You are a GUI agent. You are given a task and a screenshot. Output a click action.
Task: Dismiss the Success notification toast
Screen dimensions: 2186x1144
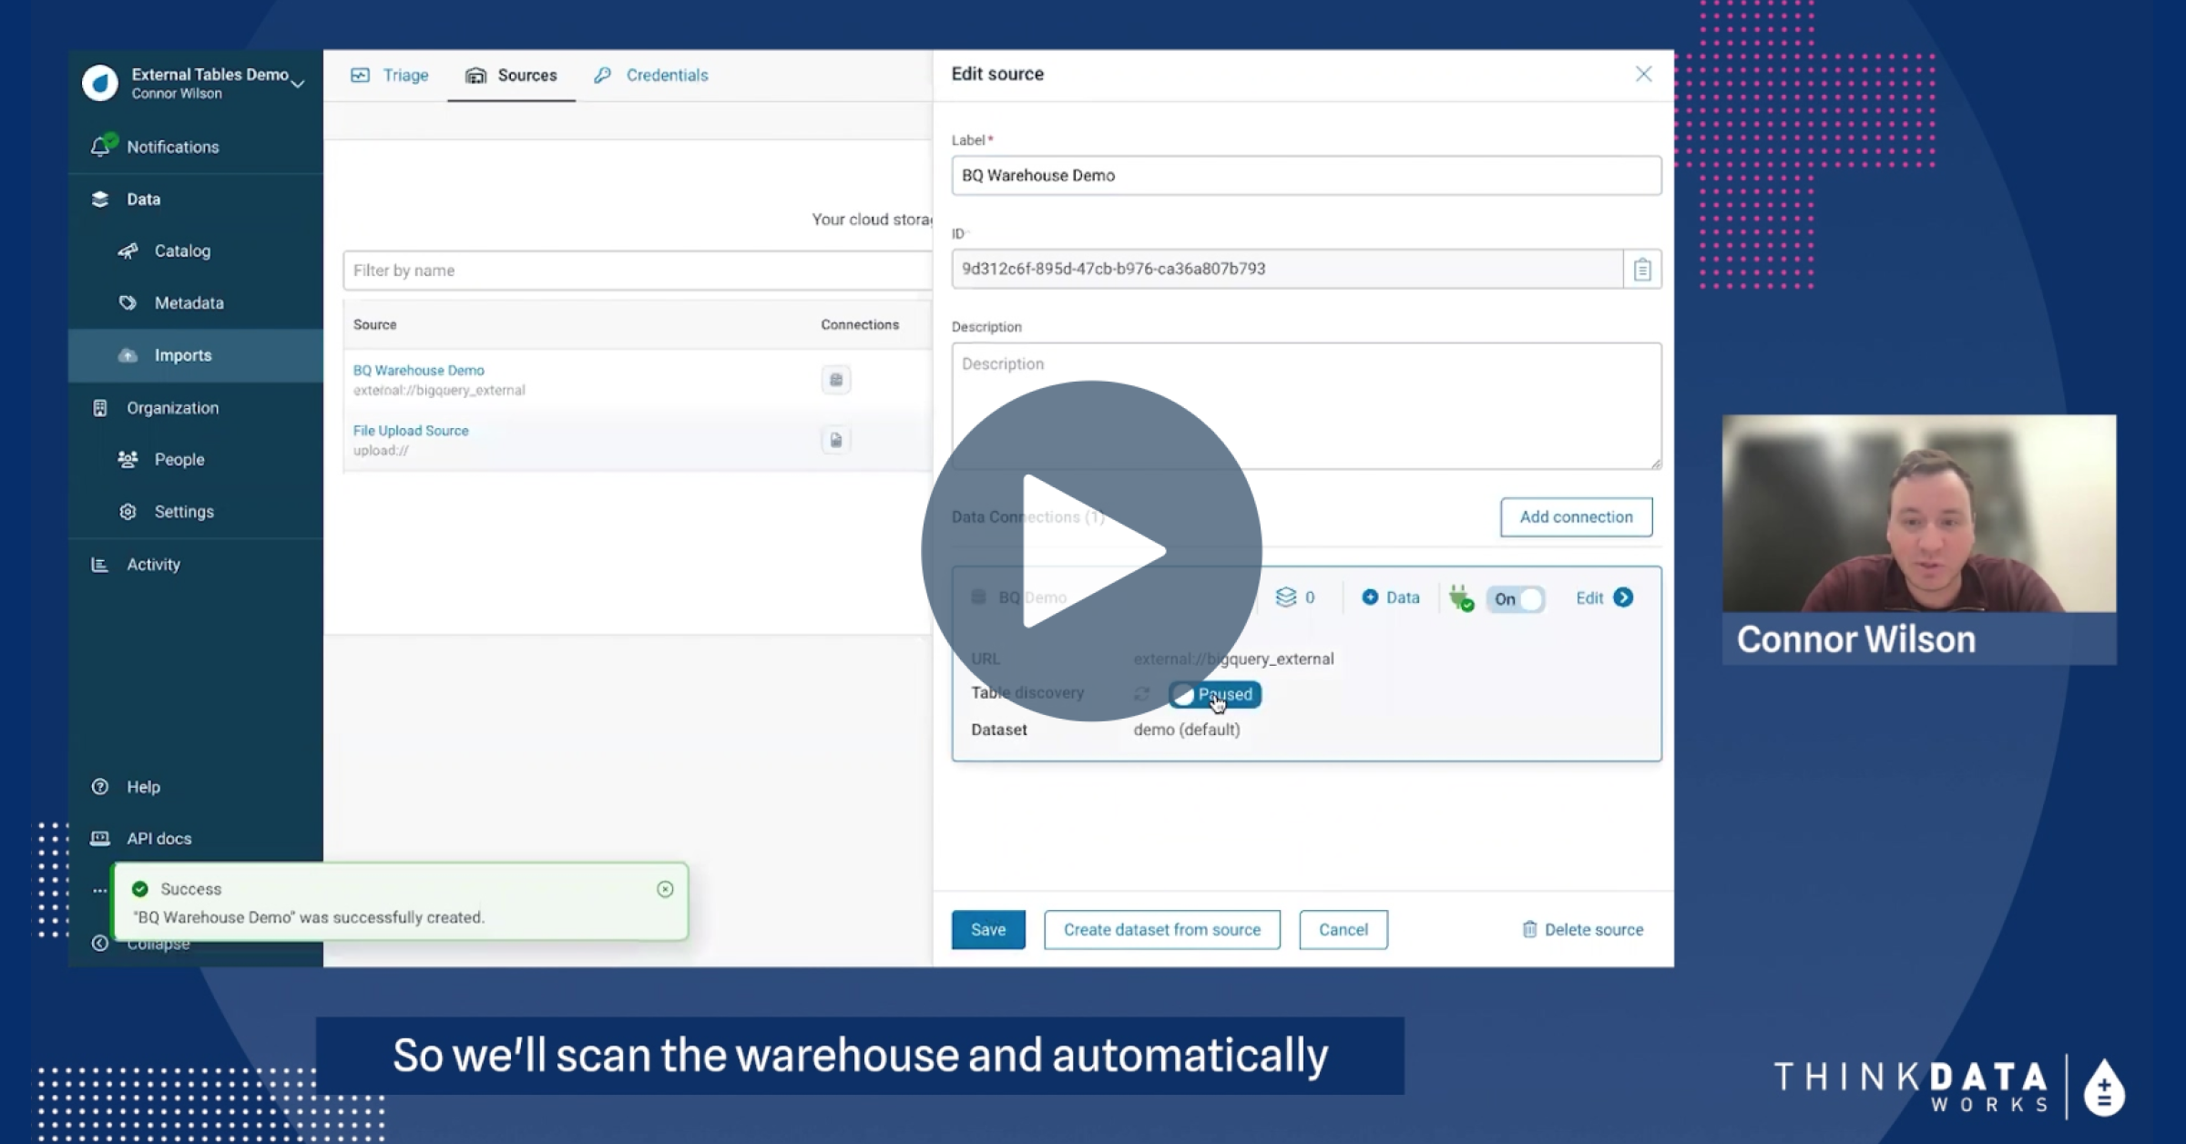pos(664,890)
